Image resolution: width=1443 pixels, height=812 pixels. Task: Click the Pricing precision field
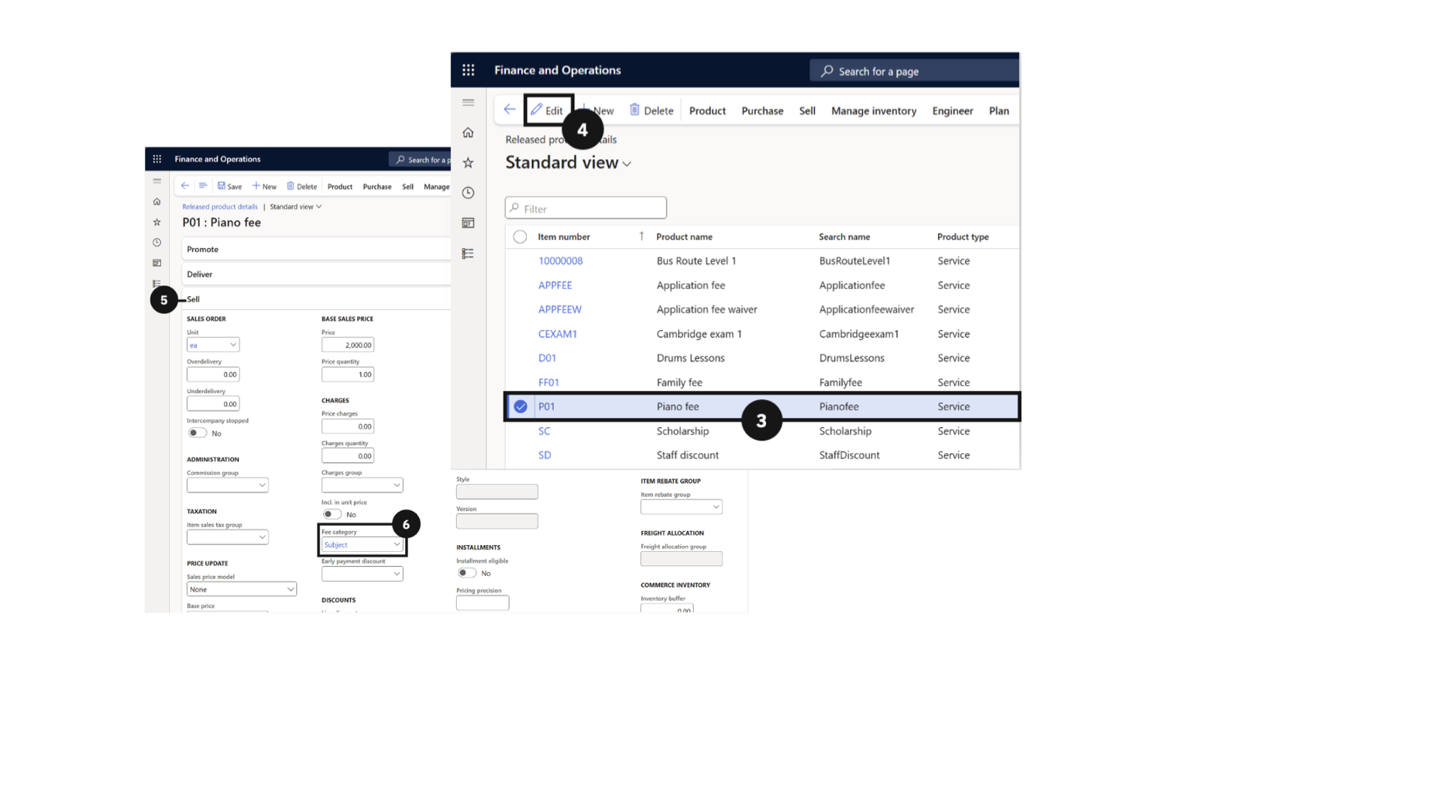coord(483,603)
